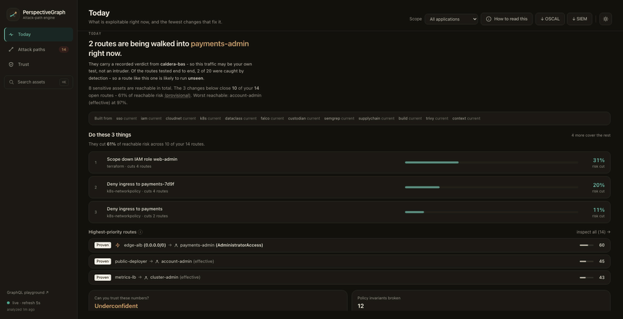Download the SIEM export
The height and width of the screenshot is (319, 623).
coord(579,19)
